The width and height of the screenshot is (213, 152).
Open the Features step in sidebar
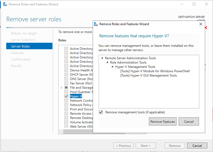click(17, 53)
